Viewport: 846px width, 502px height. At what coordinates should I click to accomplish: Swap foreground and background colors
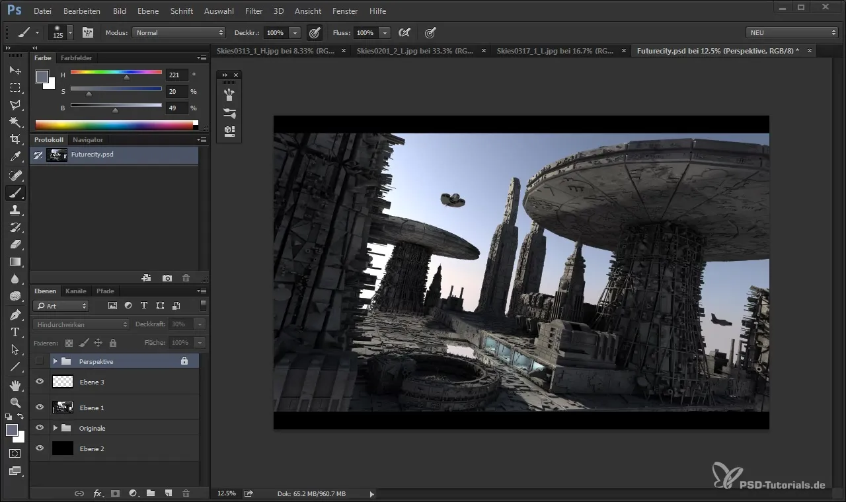21,417
